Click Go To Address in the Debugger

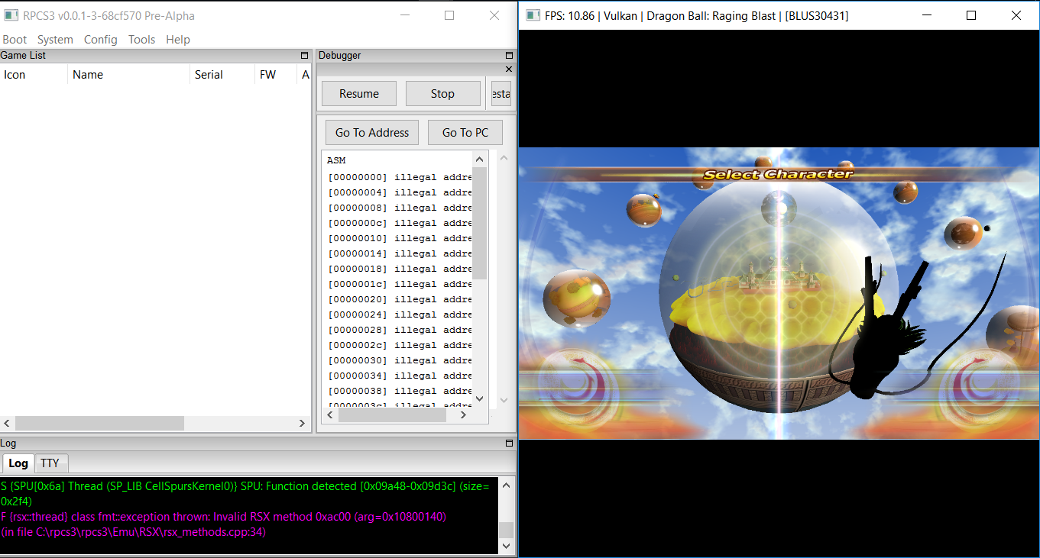point(371,132)
